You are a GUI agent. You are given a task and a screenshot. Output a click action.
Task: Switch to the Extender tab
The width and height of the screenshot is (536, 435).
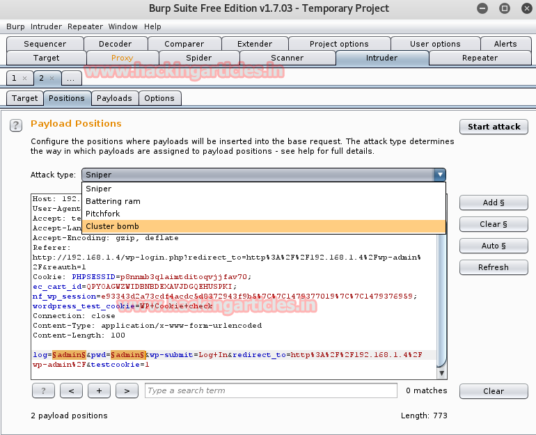point(255,44)
